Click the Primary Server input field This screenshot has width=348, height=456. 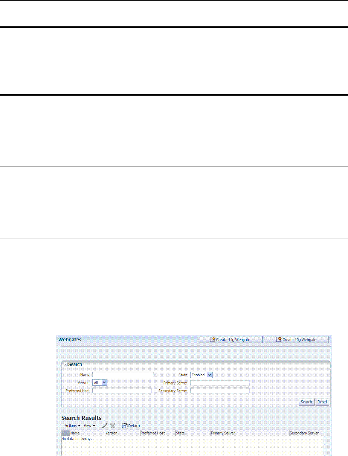click(x=220, y=383)
